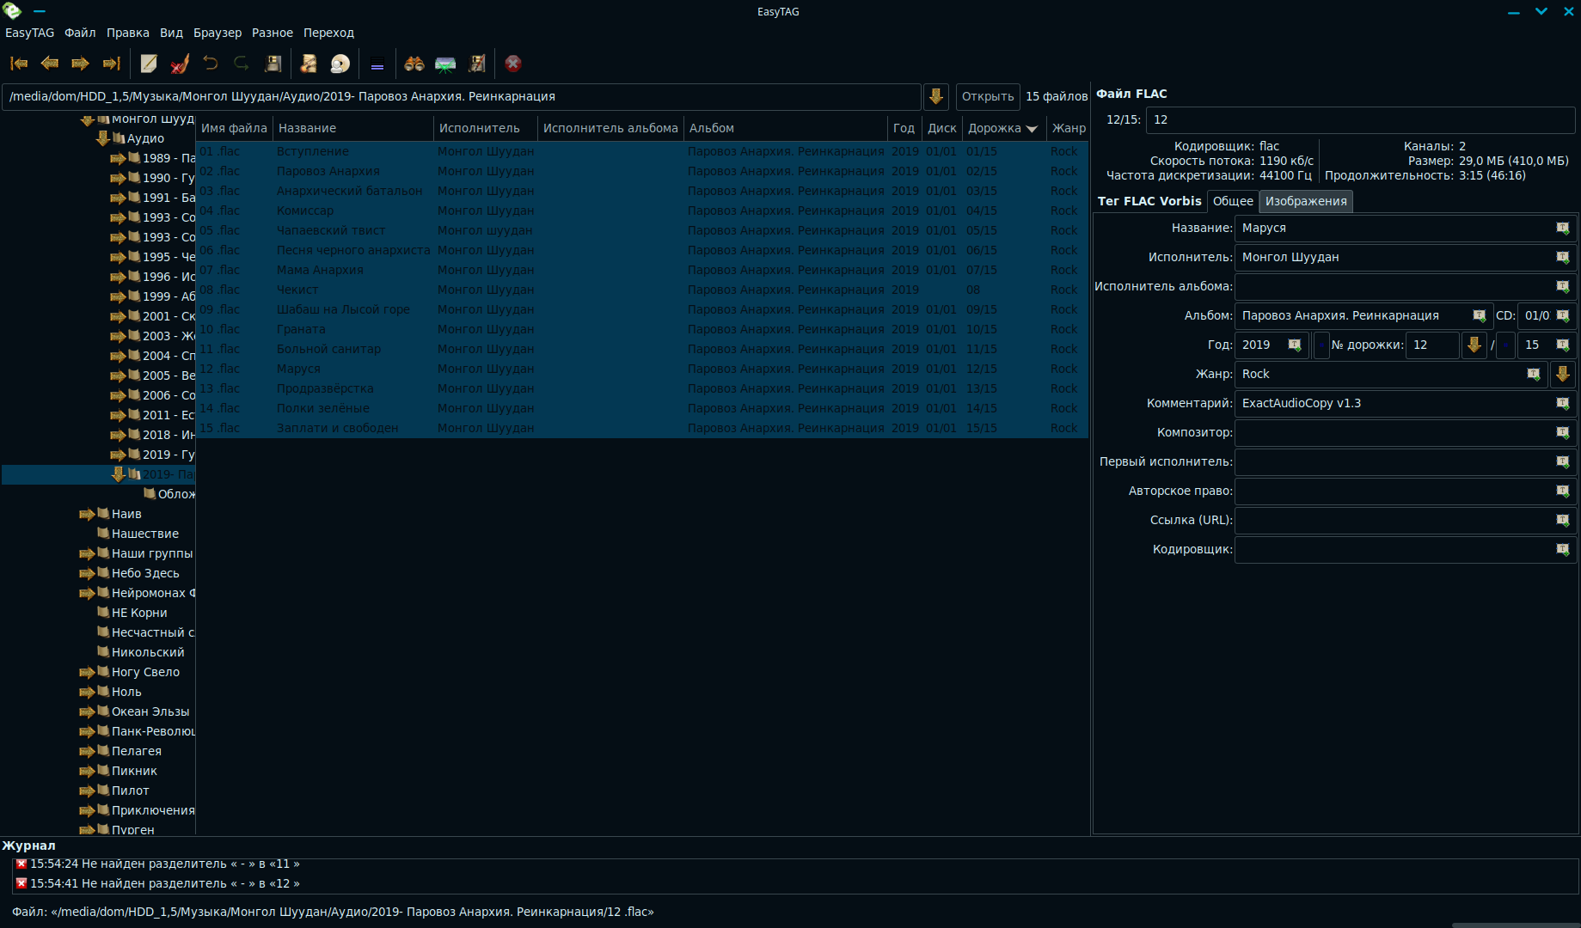Toggle the checkbox beside the № дорожки label
The width and height of the screenshot is (1581, 928).
pos(1321,345)
